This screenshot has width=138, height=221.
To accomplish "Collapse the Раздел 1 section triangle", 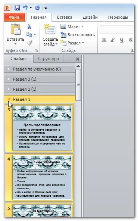I will [x=9, y=99].
